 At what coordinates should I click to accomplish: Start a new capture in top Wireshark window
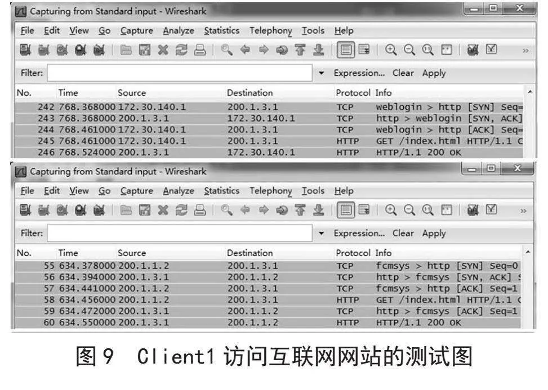[x=62, y=50]
